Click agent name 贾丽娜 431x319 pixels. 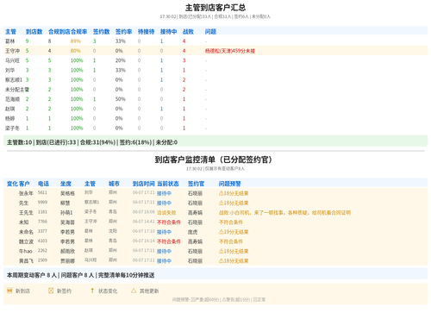coord(67,261)
